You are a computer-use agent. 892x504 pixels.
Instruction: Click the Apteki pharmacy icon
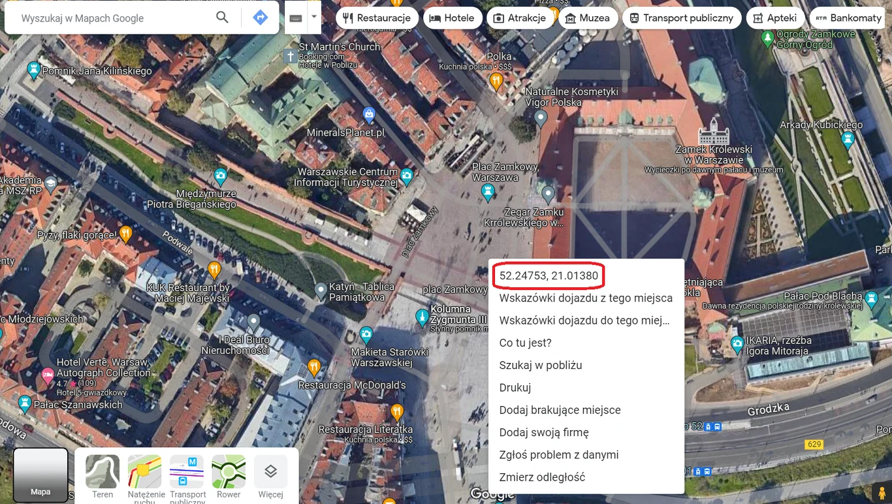click(x=759, y=18)
